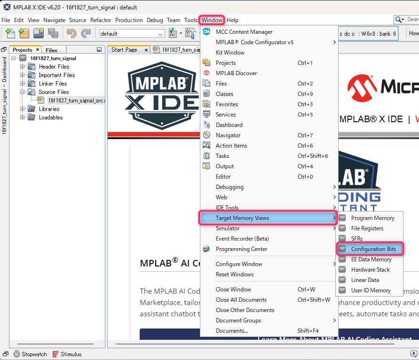The width and height of the screenshot is (419, 360).
Task: Open the Refactor menu
Action: (101, 20)
